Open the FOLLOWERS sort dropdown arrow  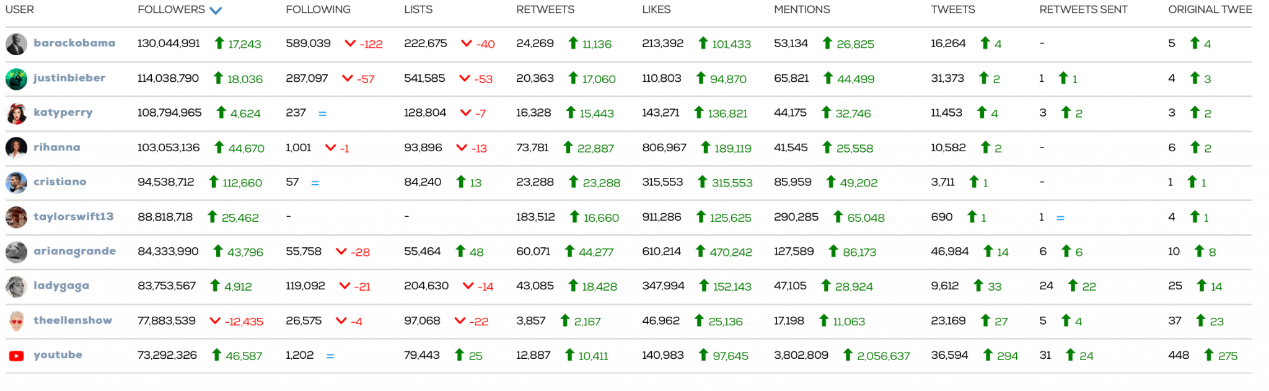[216, 10]
